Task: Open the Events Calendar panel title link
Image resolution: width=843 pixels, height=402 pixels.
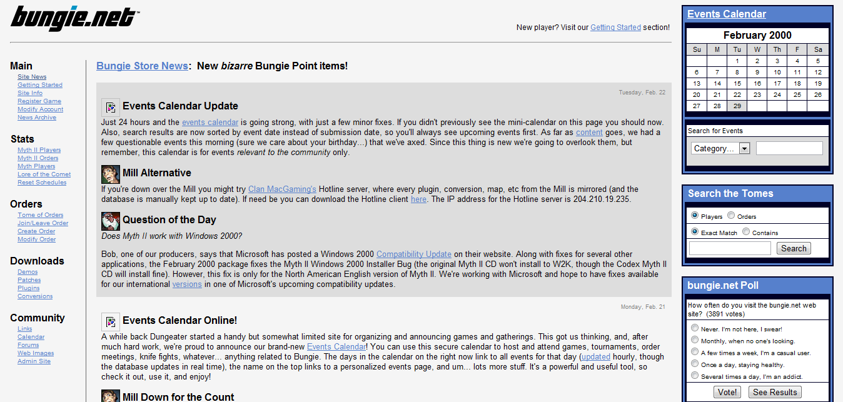Action: click(727, 14)
